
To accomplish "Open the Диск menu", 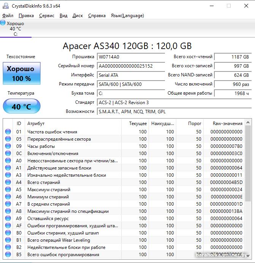I will click(x=78, y=16).
